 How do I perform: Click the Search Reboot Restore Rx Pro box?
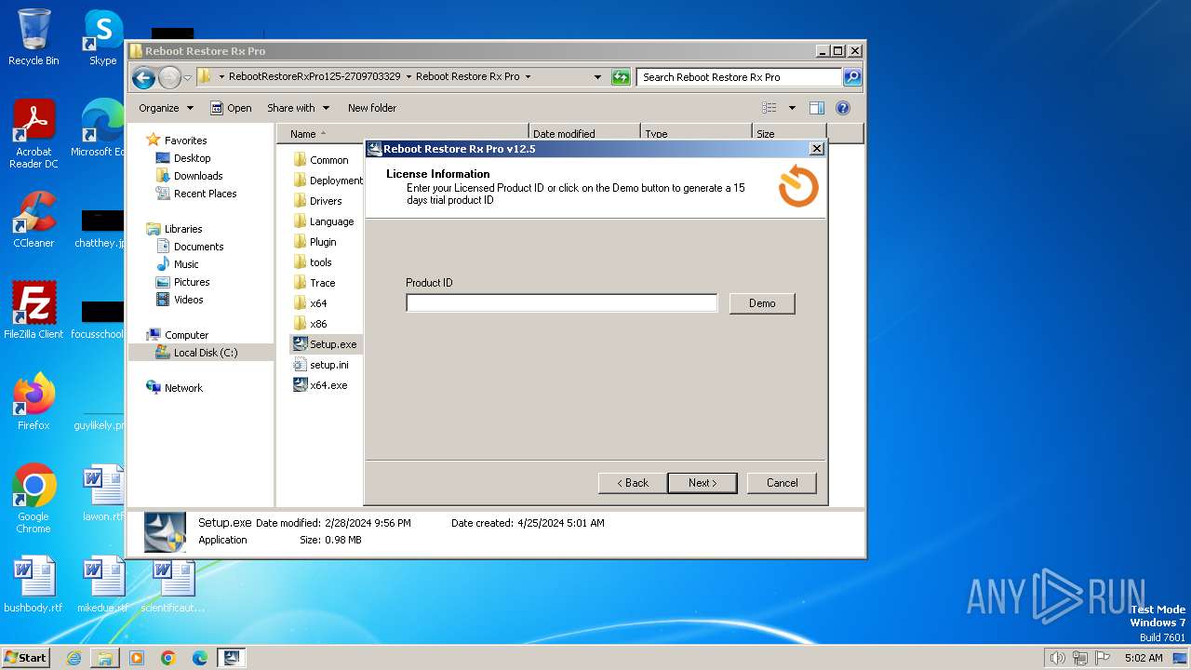click(x=740, y=77)
